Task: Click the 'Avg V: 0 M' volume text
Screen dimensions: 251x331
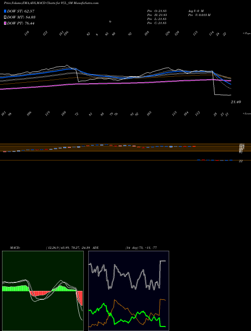Action: coord(195,11)
